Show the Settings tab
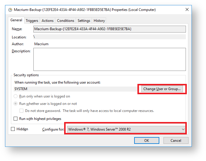The width and height of the screenshot is (206, 161). [84, 21]
